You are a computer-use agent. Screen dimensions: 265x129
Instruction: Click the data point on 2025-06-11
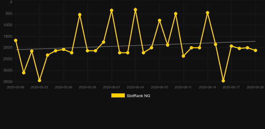(183, 56)
